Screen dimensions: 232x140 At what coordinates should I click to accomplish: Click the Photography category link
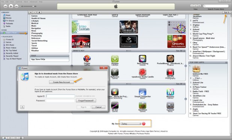tap(37, 33)
